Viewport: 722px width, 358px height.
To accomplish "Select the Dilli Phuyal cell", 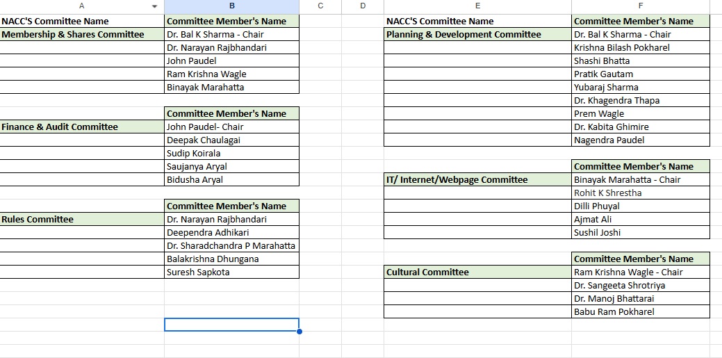I will coord(641,206).
